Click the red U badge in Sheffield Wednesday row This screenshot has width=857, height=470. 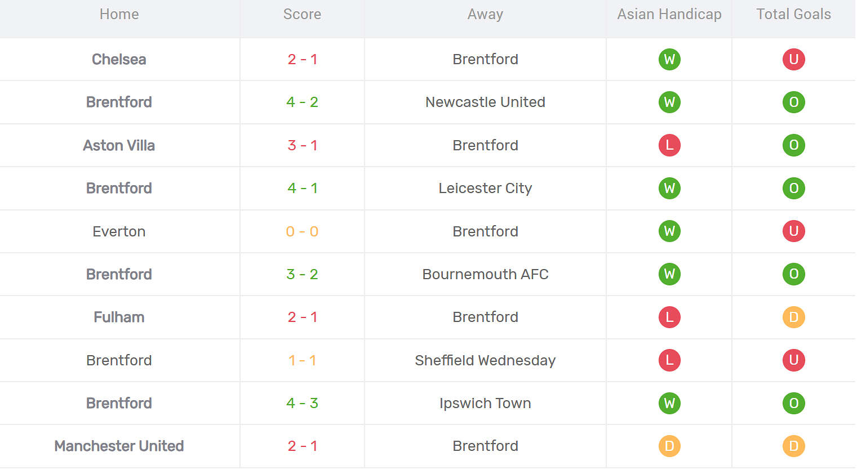tap(793, 360)
